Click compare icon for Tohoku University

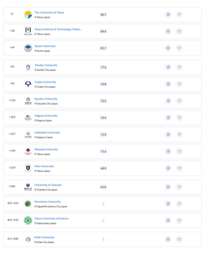point(168,67)
